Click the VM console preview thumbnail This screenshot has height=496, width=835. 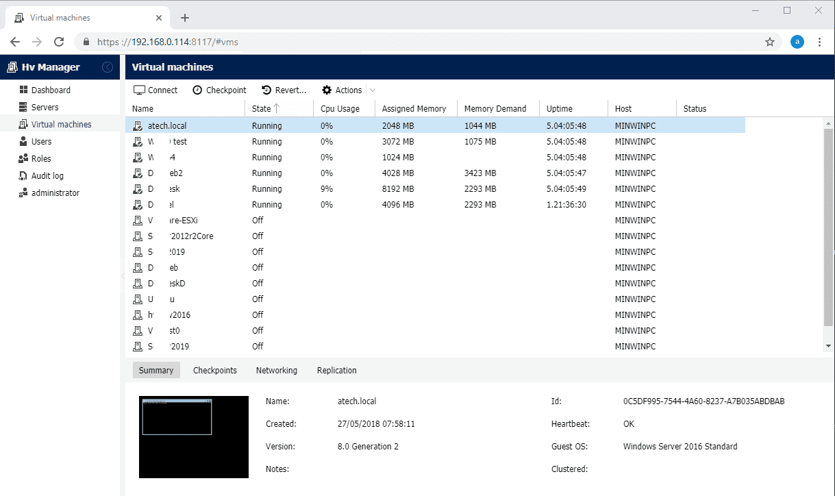[x=194, y=437]
